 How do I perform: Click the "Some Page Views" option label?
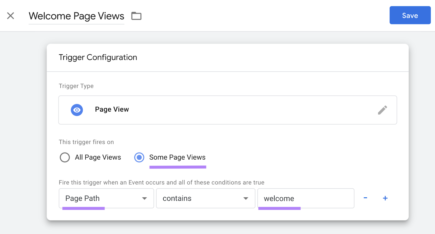pyautogui.click(x=177, y=157)
